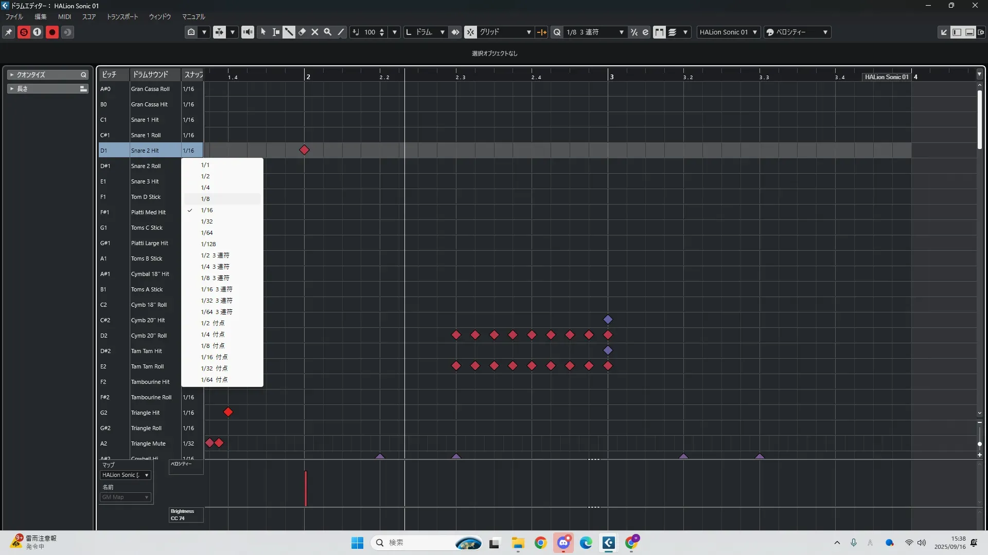This screenshot has width=988, height=555.
Task: Open the MIDI menu
Action: coord(64,16)
